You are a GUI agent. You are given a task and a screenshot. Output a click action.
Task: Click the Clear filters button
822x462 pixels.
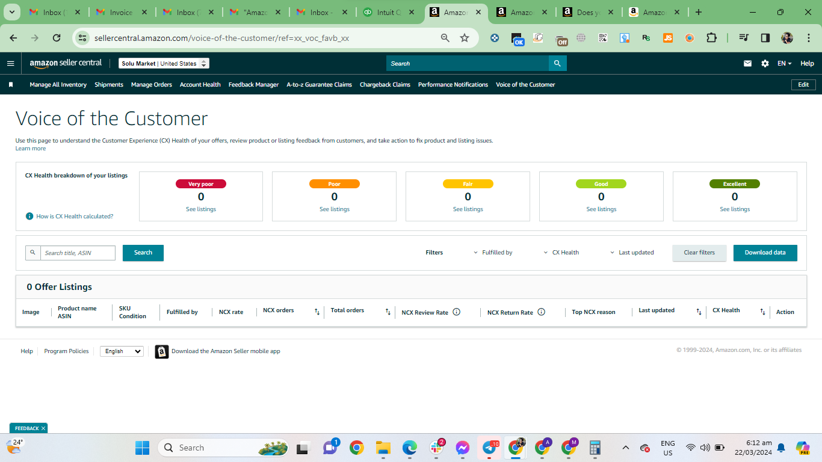699,253
